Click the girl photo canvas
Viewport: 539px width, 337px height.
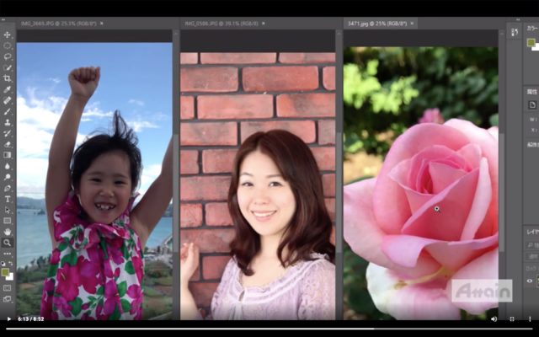[x=94, y=181]
